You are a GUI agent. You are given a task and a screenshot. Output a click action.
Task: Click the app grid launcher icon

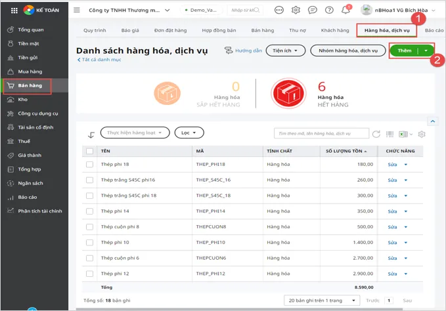click(x=14, y=10)
